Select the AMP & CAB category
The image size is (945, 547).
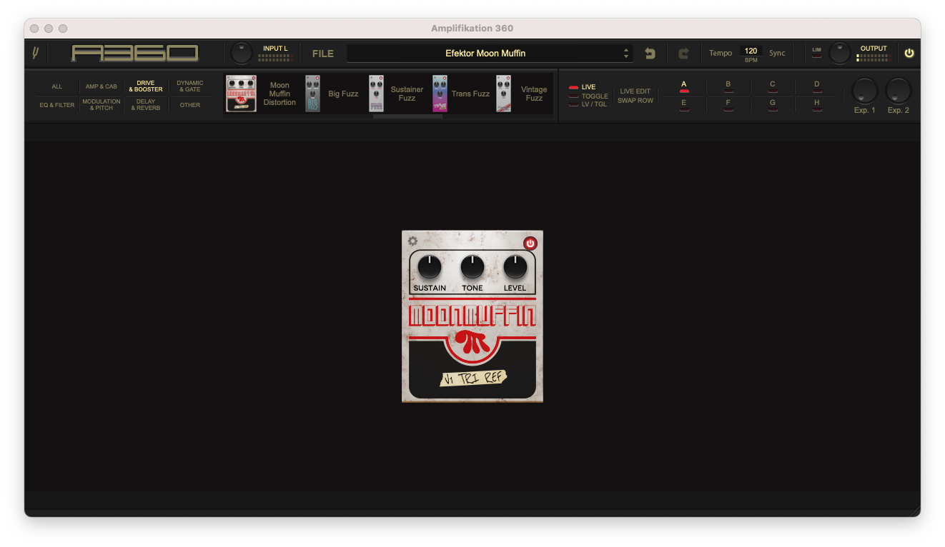pyautogui.click(x=102, y=86)
